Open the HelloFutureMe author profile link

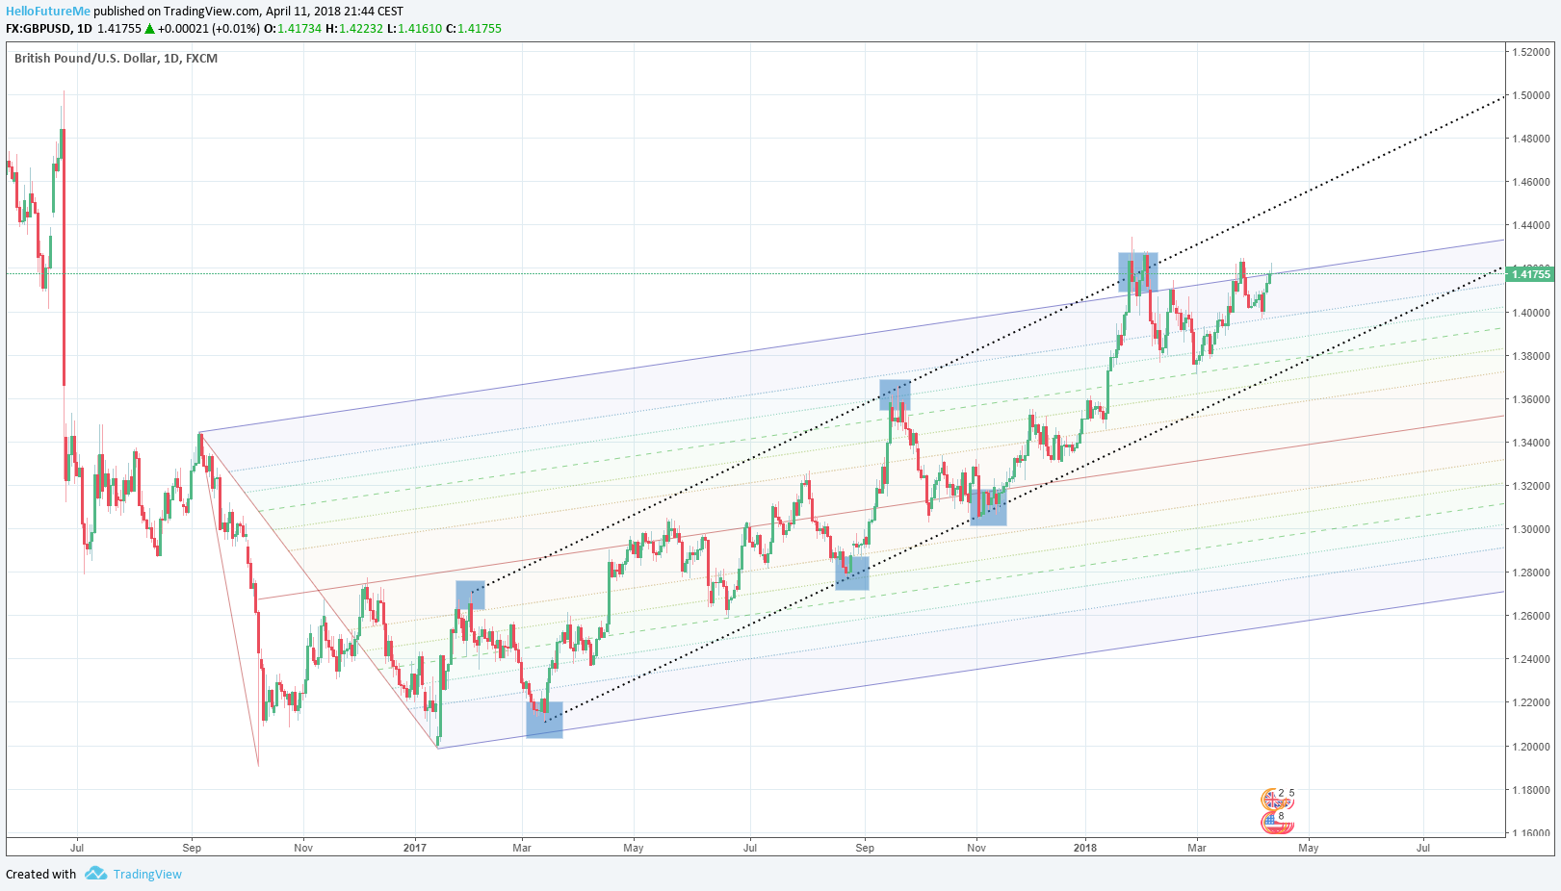(48, 12)
